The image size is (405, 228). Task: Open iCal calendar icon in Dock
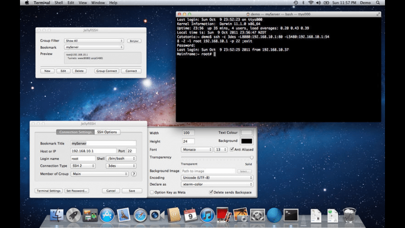pyautogui.click(x=190, y=215)
